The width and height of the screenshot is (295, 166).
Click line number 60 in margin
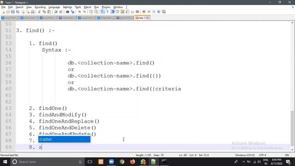click(x=8, y=89)
